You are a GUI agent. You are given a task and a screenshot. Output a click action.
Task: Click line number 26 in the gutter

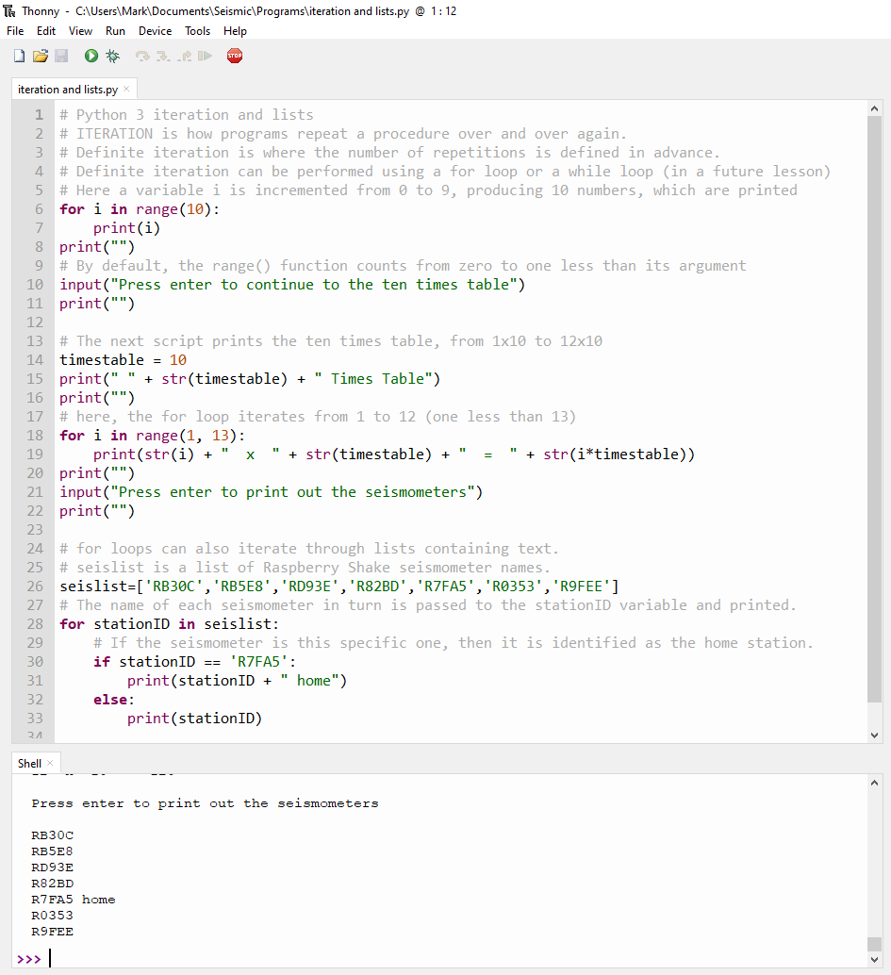[x=35, y=587]
